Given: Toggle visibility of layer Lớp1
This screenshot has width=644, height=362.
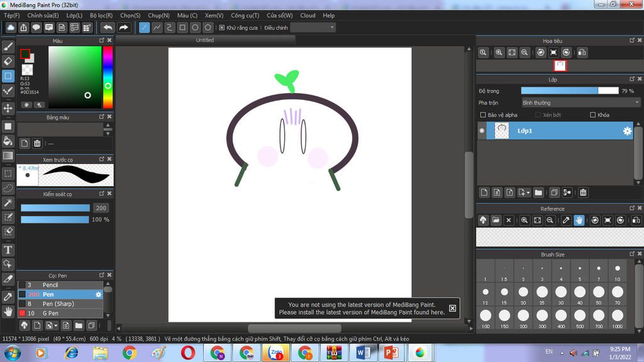Looking at the screenshot, I should (x=482, y=131).
